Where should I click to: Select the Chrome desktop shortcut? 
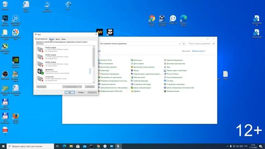point(152,20)
